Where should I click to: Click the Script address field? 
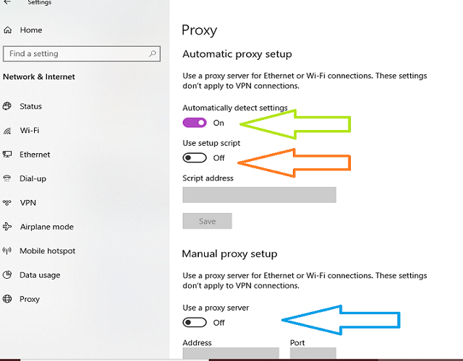(x=259, y=195)
